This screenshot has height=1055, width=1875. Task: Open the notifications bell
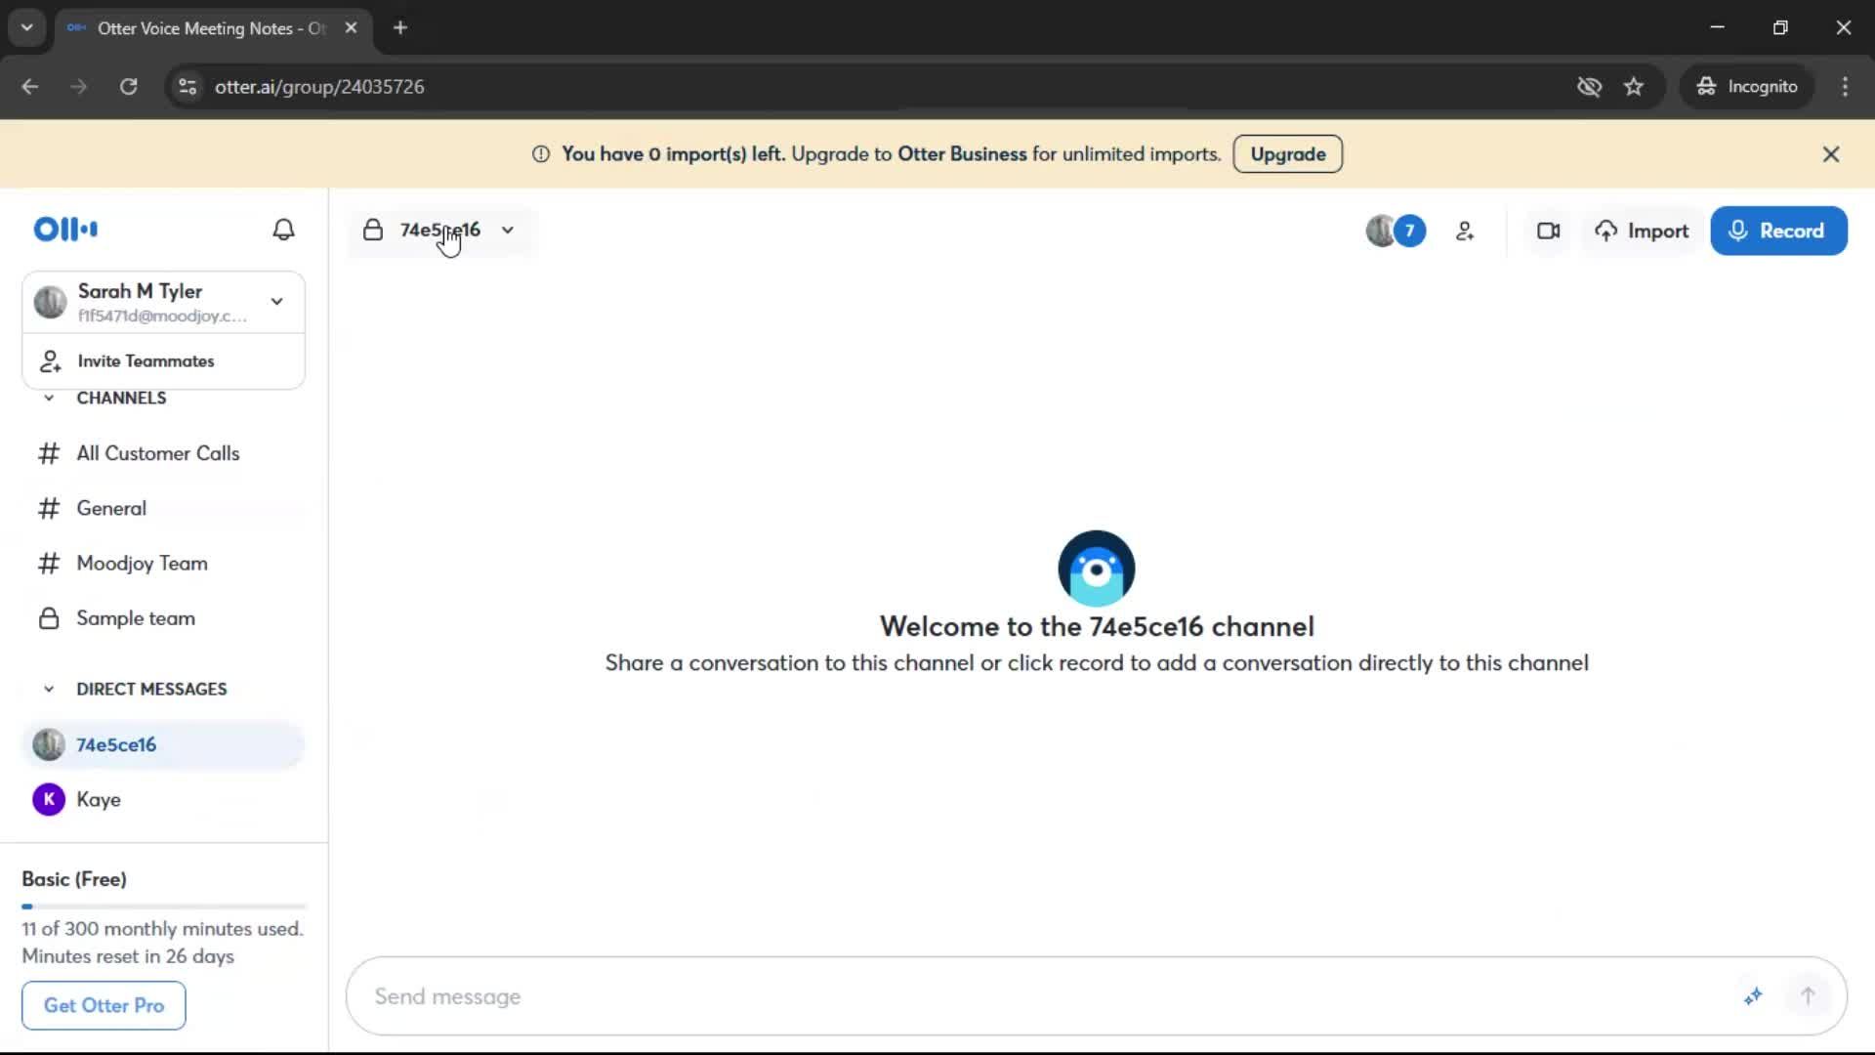pos(283,230)
